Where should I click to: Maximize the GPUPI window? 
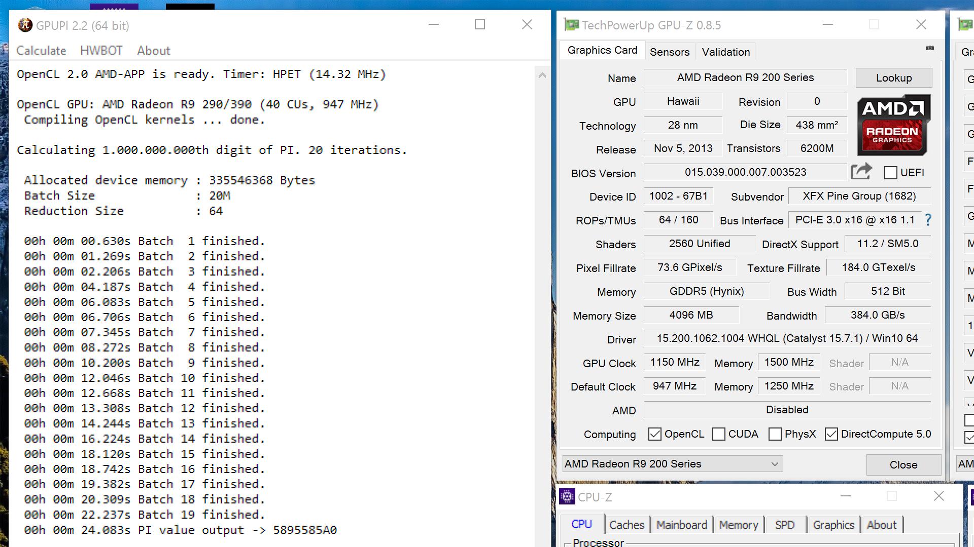click(x=480, y=24)
